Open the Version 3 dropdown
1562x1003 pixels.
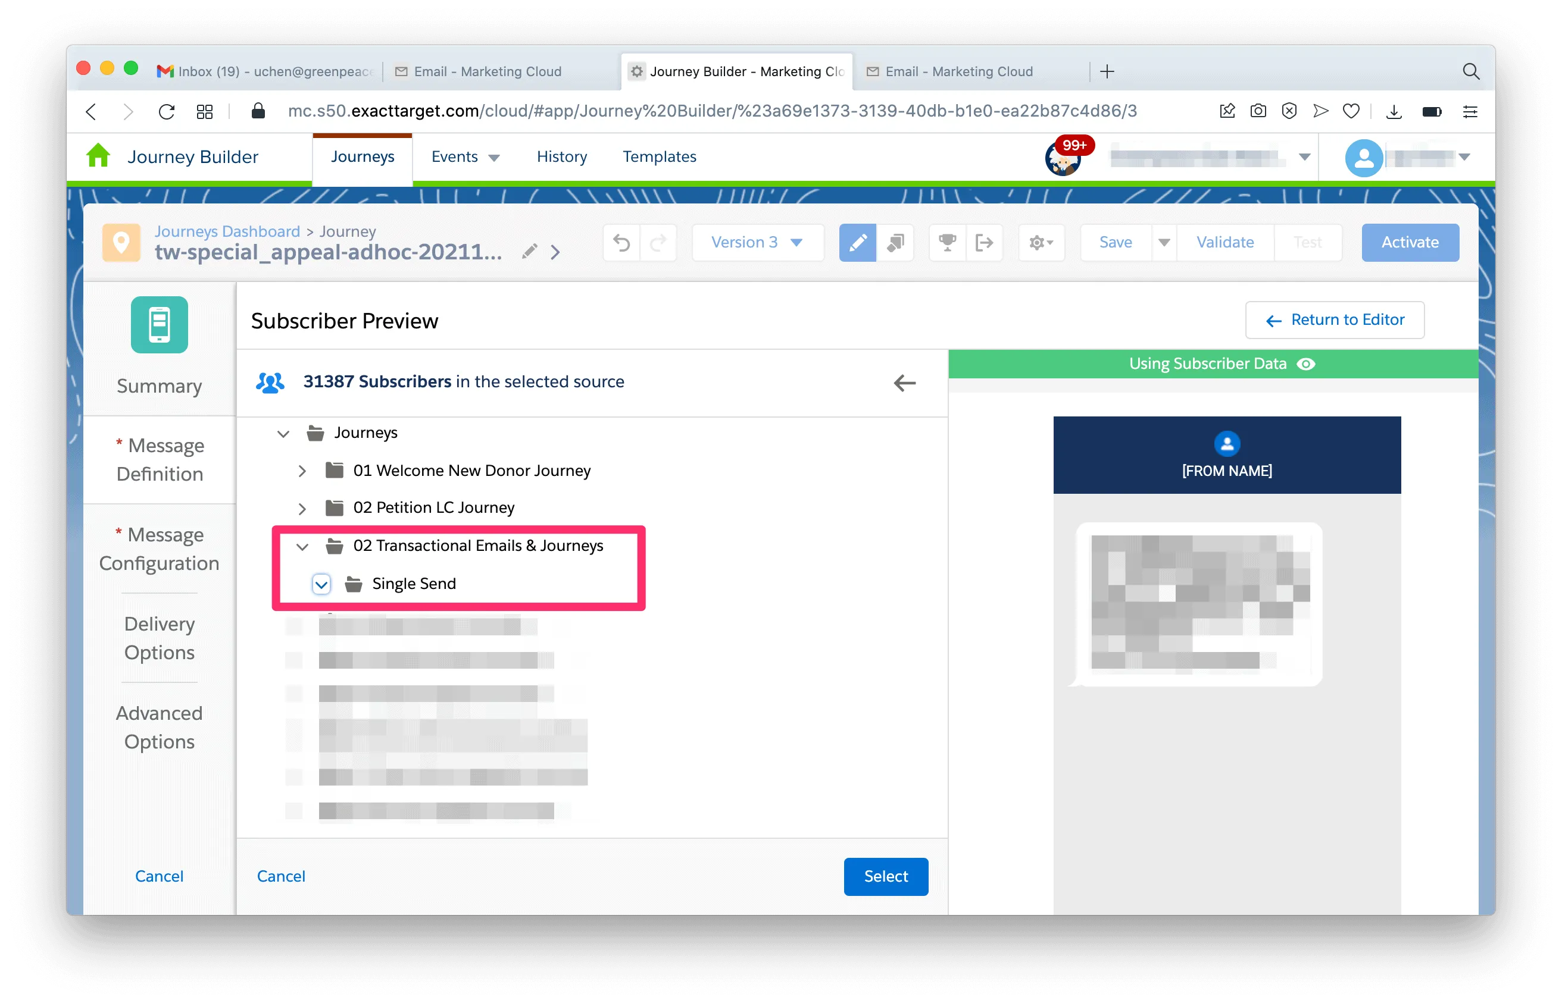tap(757, 242)
